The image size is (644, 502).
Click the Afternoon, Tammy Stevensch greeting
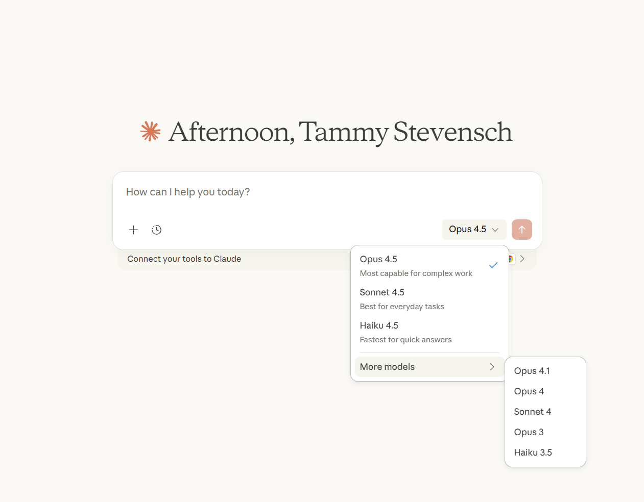tap(340, 132)
